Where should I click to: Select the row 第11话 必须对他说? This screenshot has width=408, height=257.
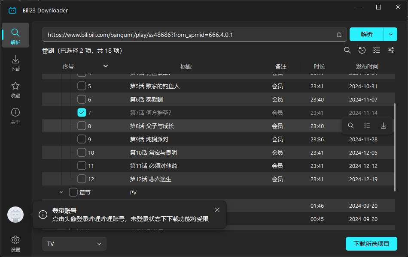[x=219, y=165]
